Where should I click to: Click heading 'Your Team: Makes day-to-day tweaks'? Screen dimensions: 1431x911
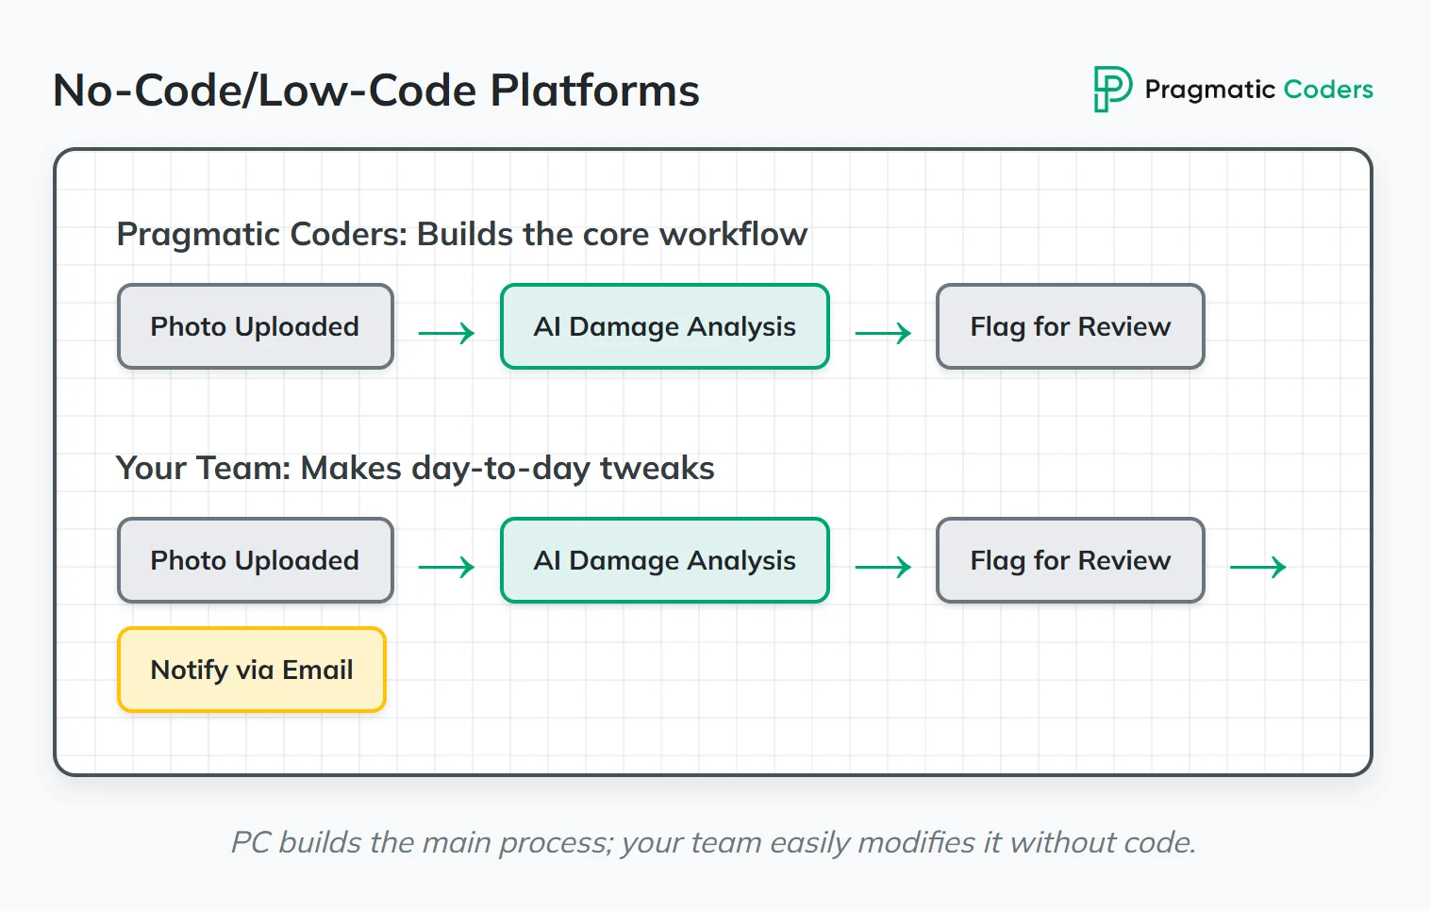415,468
